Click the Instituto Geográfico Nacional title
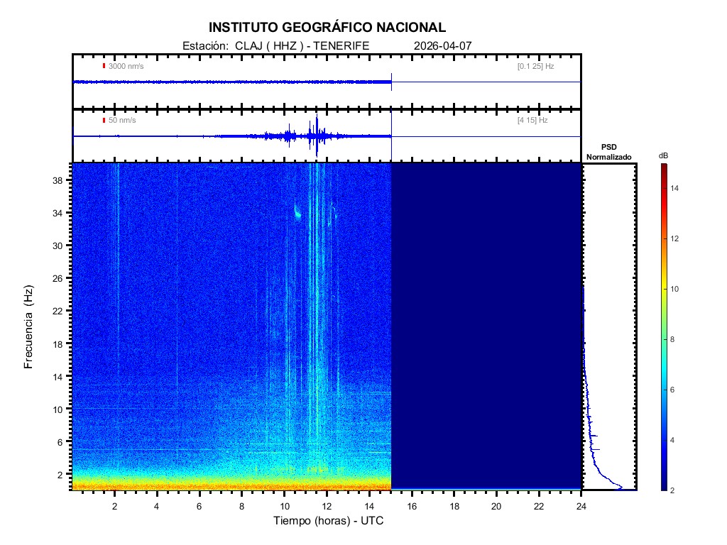727x545 pixels. coord(327,28)
